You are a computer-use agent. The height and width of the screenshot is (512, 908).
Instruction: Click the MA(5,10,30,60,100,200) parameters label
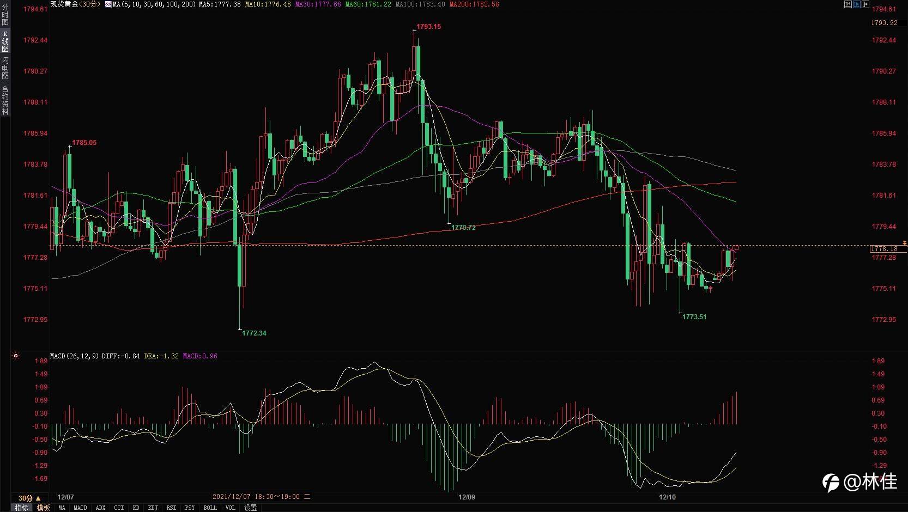tap(154, 4)
